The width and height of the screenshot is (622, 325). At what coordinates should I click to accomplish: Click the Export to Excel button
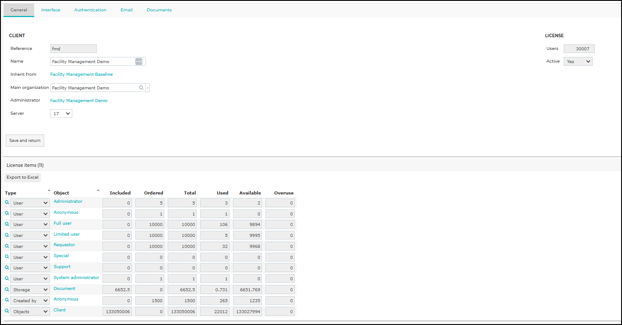(22, 177)
